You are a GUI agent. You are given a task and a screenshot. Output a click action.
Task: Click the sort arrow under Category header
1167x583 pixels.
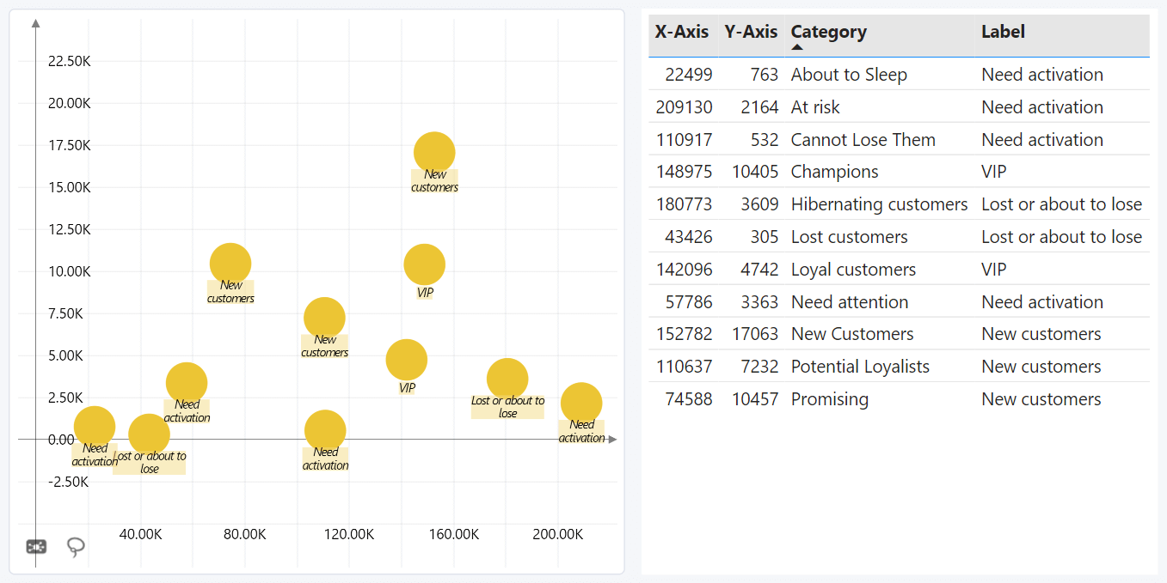[797, 47]
